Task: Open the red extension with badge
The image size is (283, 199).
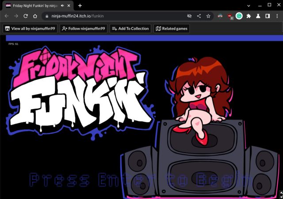Action: point(230,16)
